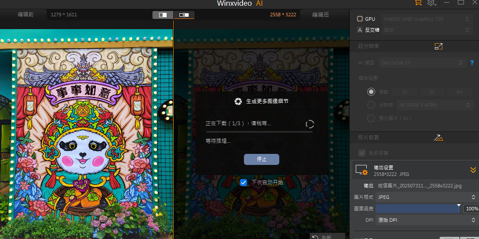
Task: Click the original size 1279 * 1611 text
Action: click(64, 15)
